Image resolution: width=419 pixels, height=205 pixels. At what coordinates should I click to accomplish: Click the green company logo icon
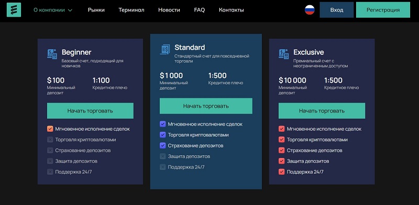click(14, 10)
